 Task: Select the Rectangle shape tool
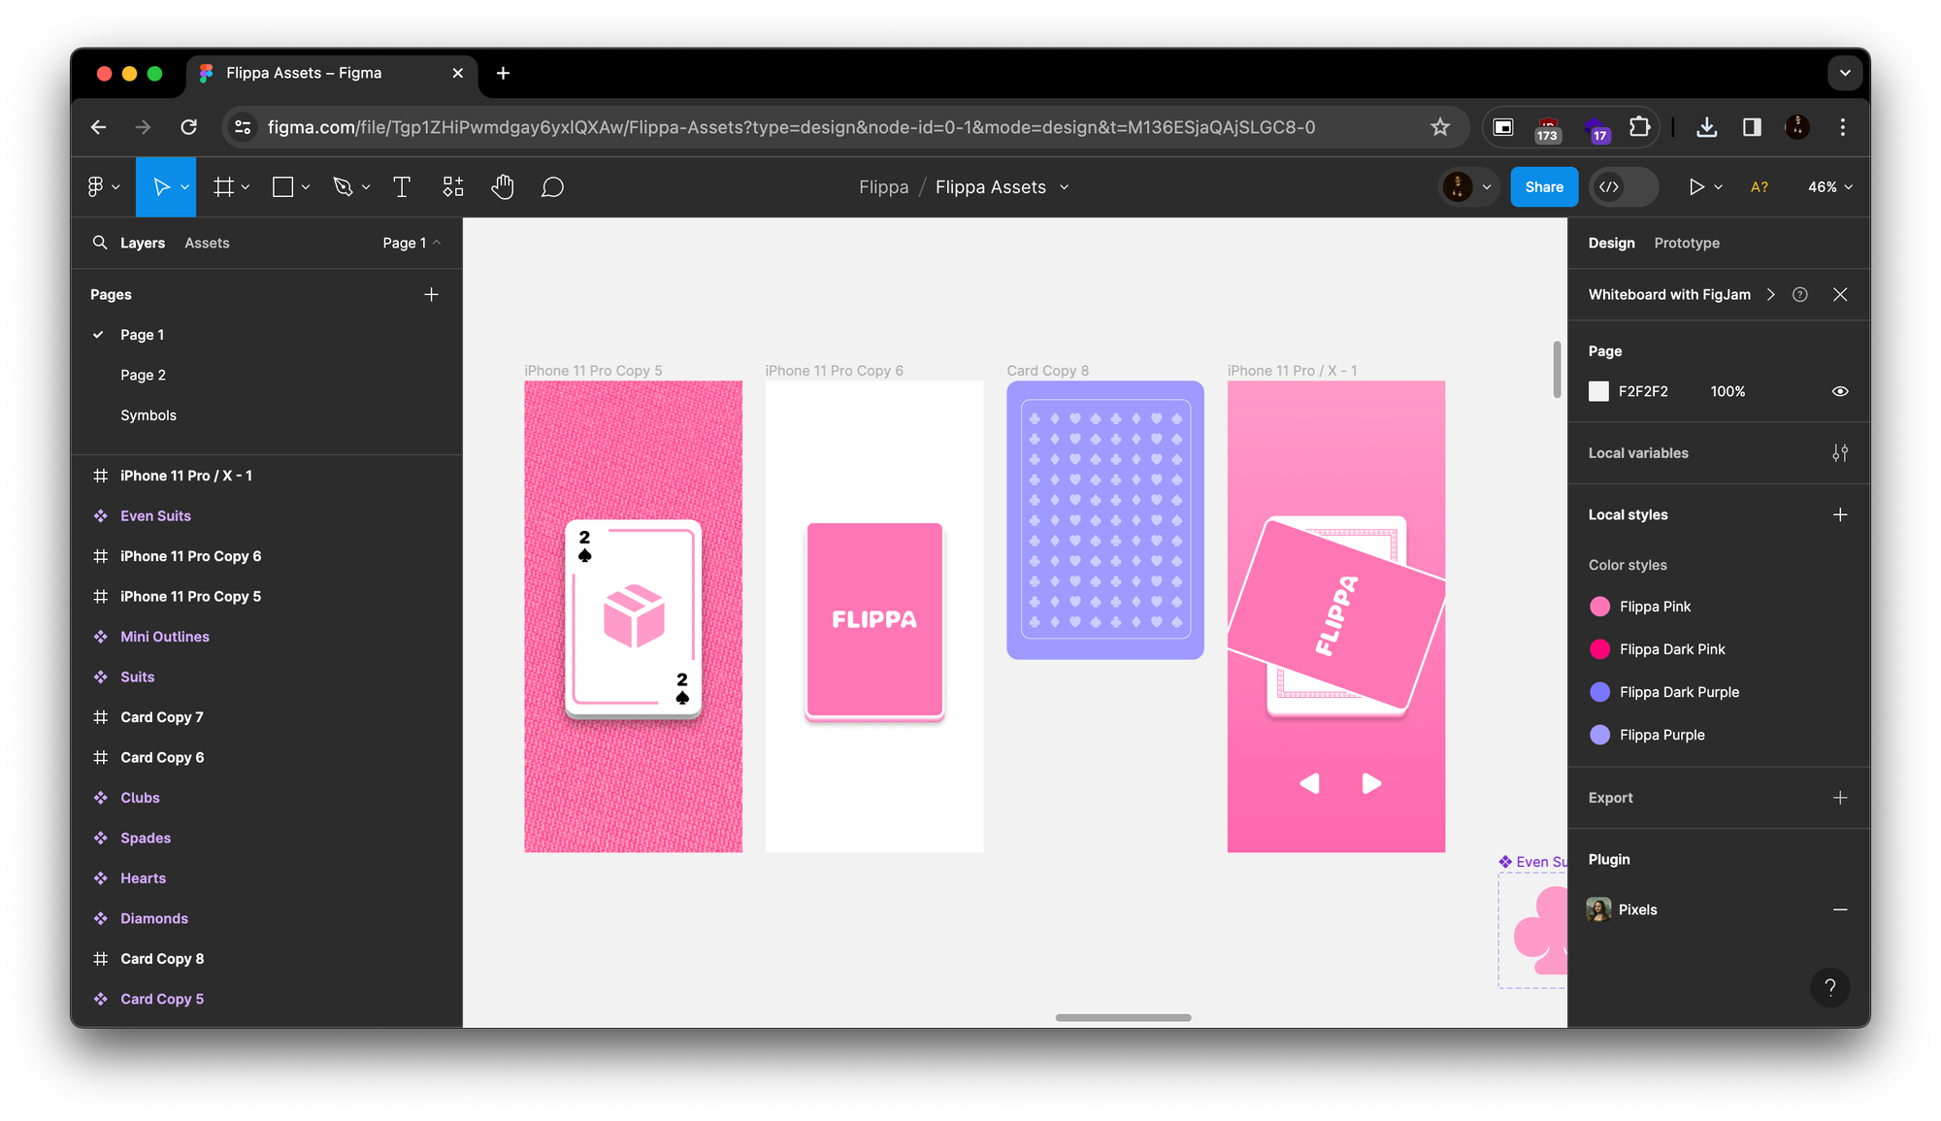click(282, 186)
